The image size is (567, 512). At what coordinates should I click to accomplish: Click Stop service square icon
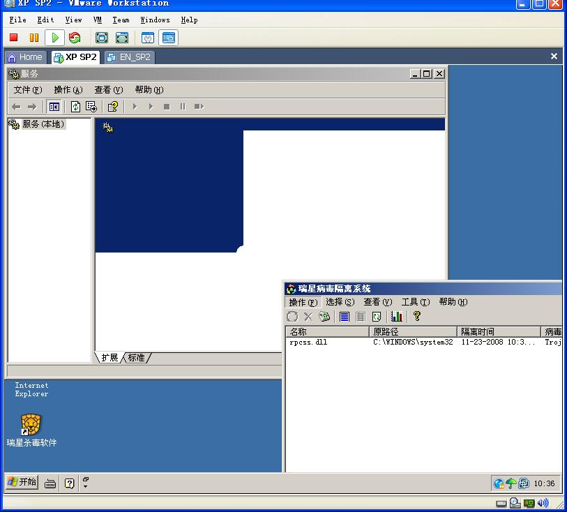(x=167, y=107)
